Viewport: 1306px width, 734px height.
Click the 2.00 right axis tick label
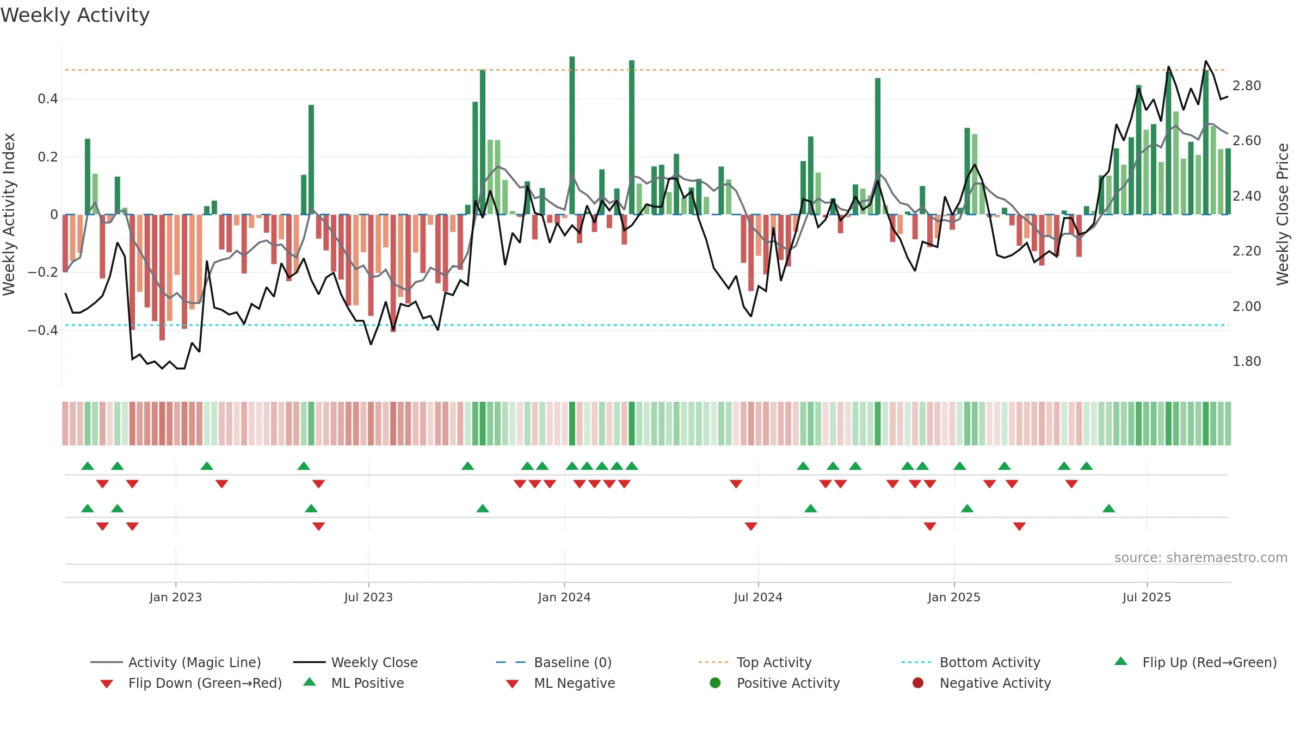[x=1247, y=306]
